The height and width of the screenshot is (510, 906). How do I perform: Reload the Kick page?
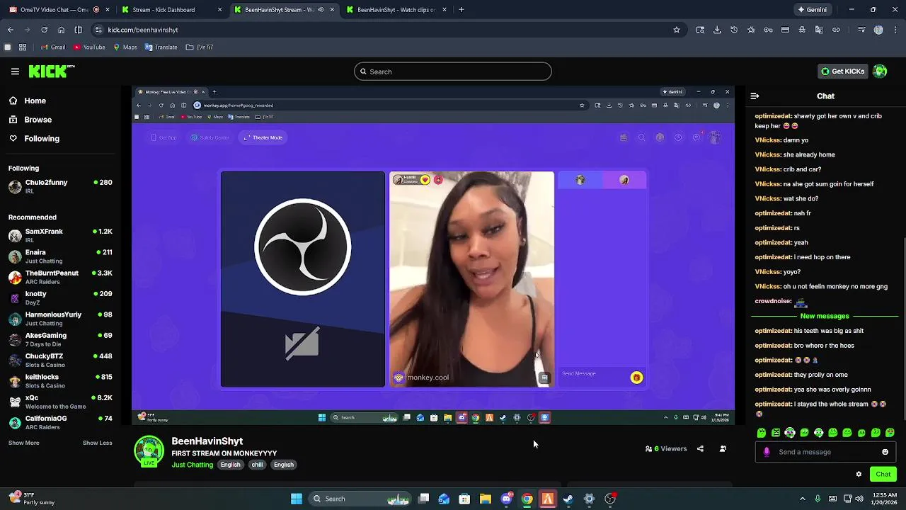pos(44,30)
